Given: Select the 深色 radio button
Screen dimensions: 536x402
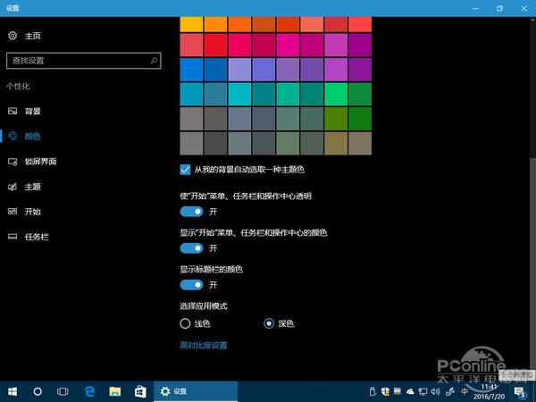Looking at the screenshot, I should pos(269,323).
